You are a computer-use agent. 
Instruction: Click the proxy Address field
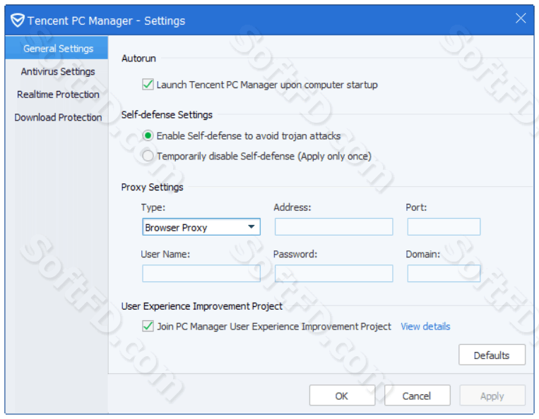333,227
